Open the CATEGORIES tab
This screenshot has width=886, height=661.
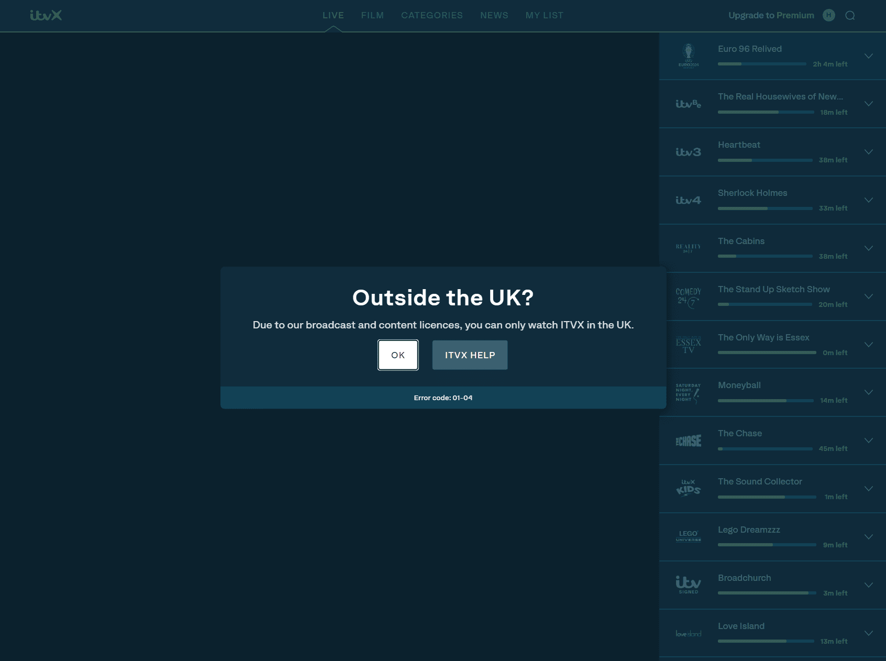point(432,16)
